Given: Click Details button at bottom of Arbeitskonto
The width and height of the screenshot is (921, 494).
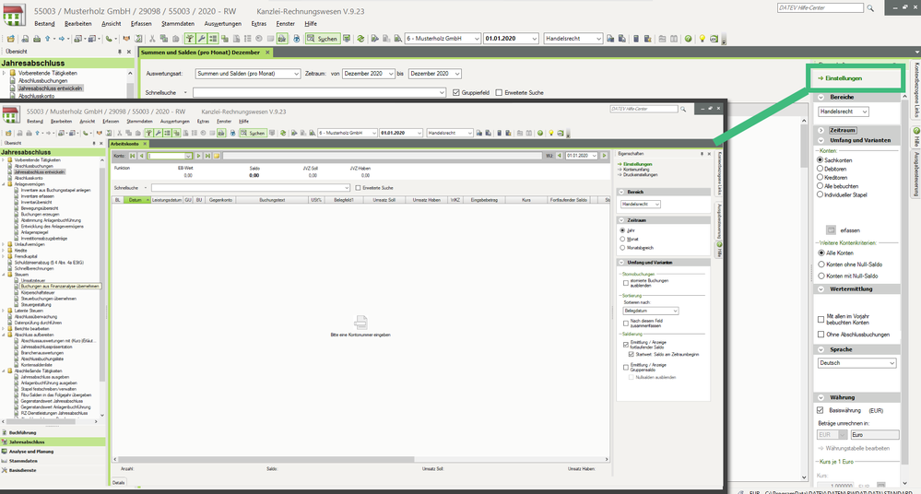Looking at the screenshot, I should tap(119, 482).
